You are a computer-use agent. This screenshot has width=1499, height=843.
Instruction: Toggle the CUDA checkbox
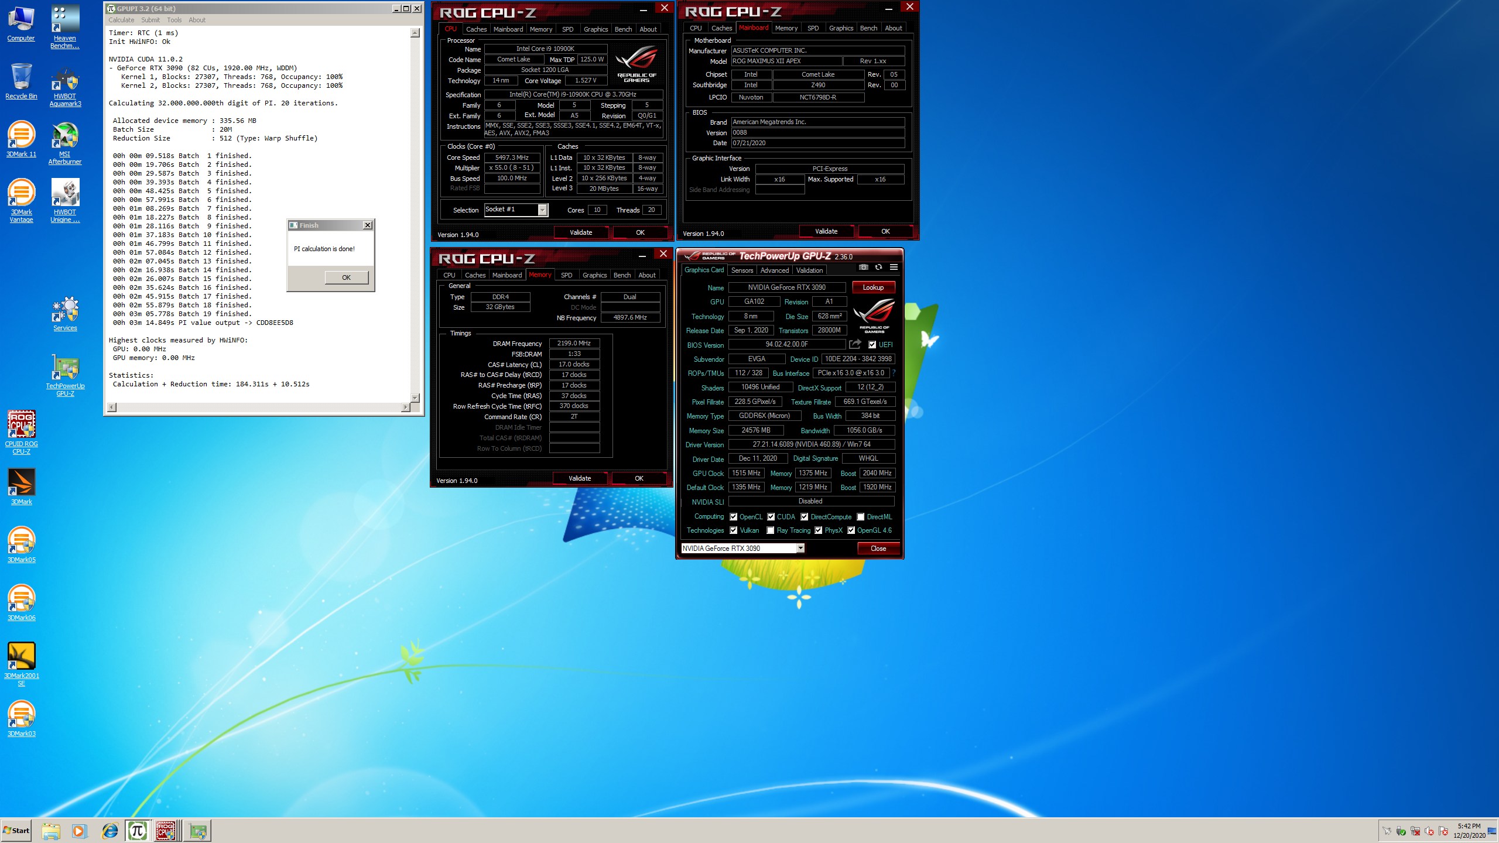(771, 517)
